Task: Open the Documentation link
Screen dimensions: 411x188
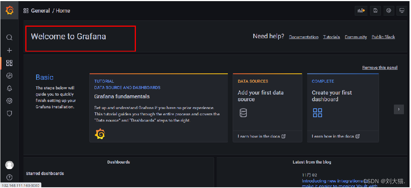Action: 303,37
